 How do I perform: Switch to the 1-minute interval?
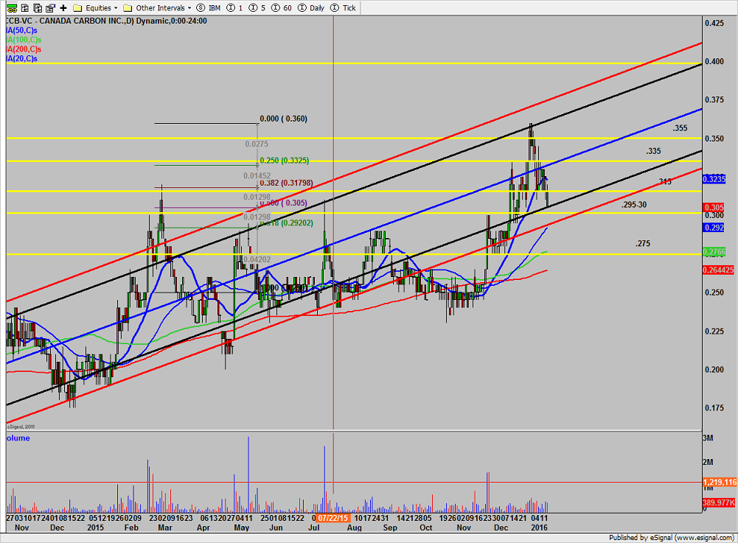(x=235, y=8)
